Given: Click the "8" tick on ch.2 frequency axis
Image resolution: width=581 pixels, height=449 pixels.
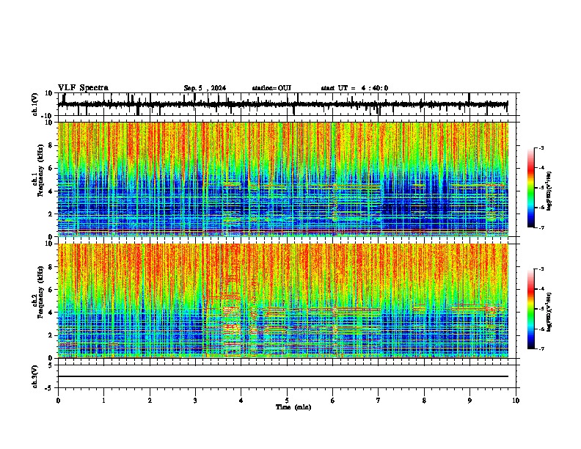Looking at the screenshot, I should click(51, 267).
